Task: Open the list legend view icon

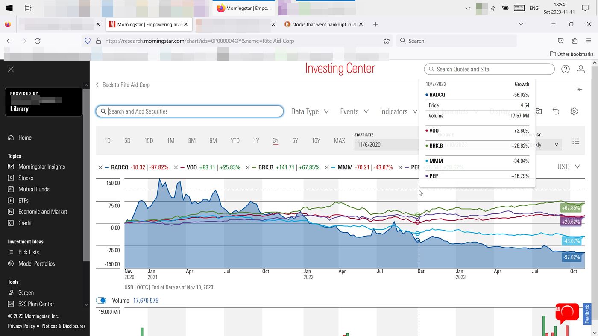Action: click(576, 141)
